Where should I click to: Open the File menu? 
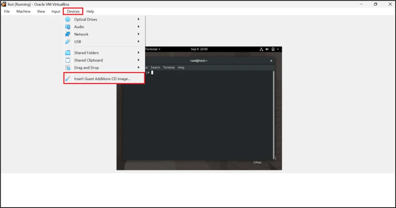click(x=7, y=11)
